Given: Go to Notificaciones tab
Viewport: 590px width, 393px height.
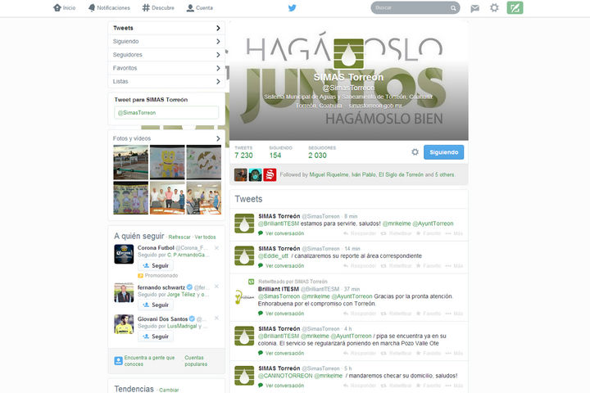Looking at the screenshot, I should (x=108, y=7).
